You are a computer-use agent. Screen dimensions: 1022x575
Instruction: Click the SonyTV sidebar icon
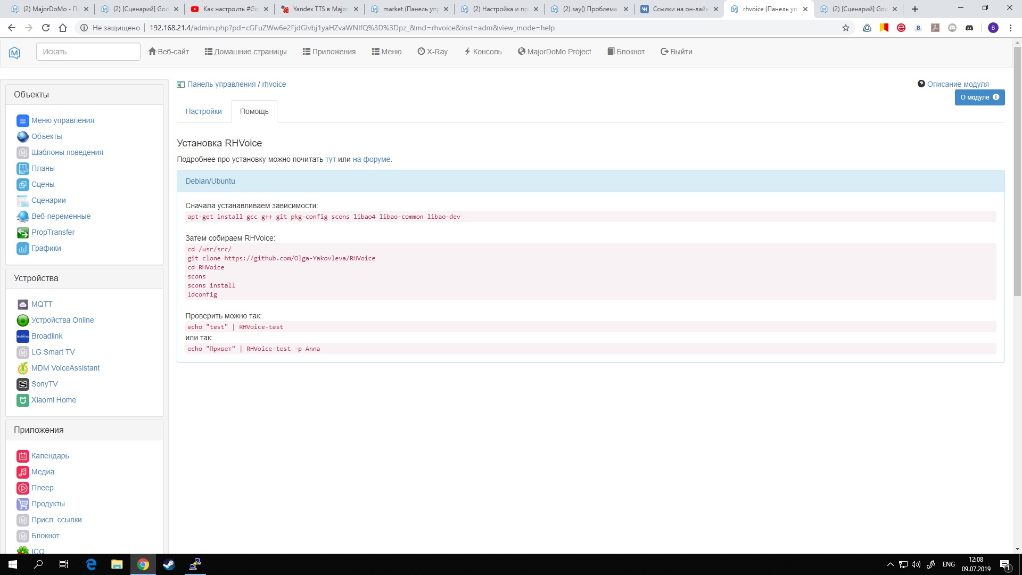(22, 384)
